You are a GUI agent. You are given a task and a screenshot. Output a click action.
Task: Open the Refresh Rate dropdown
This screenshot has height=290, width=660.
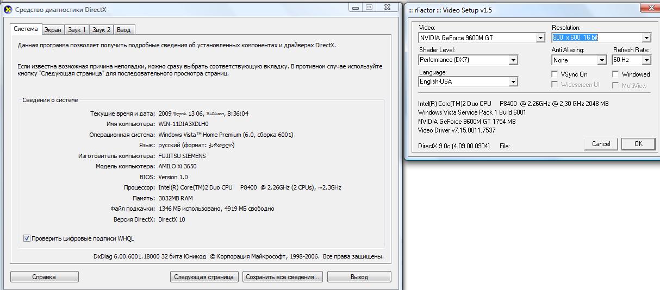(646, 60)
